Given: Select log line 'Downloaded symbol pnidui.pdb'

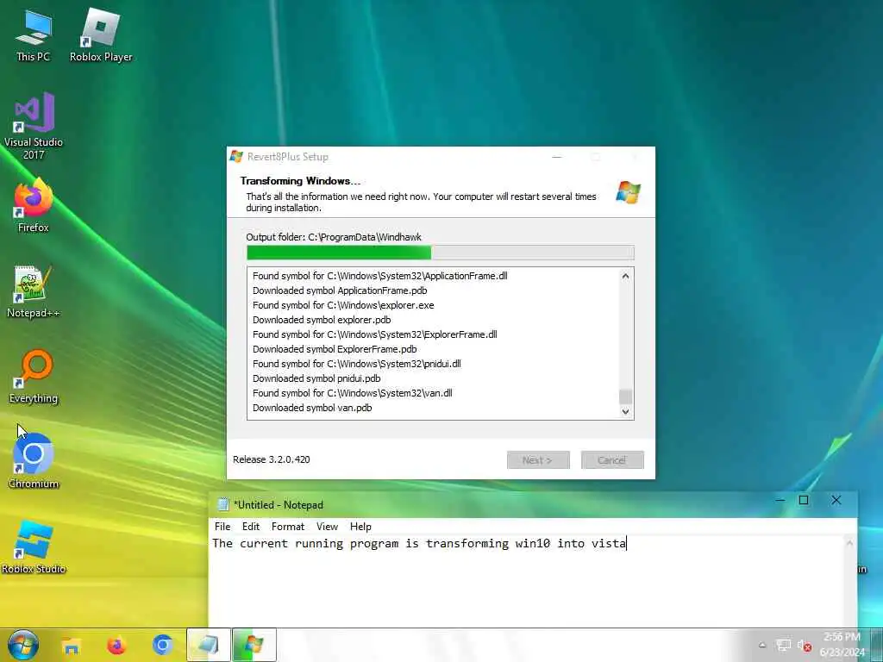Looking at the screenshot, I should click(316, 378).
